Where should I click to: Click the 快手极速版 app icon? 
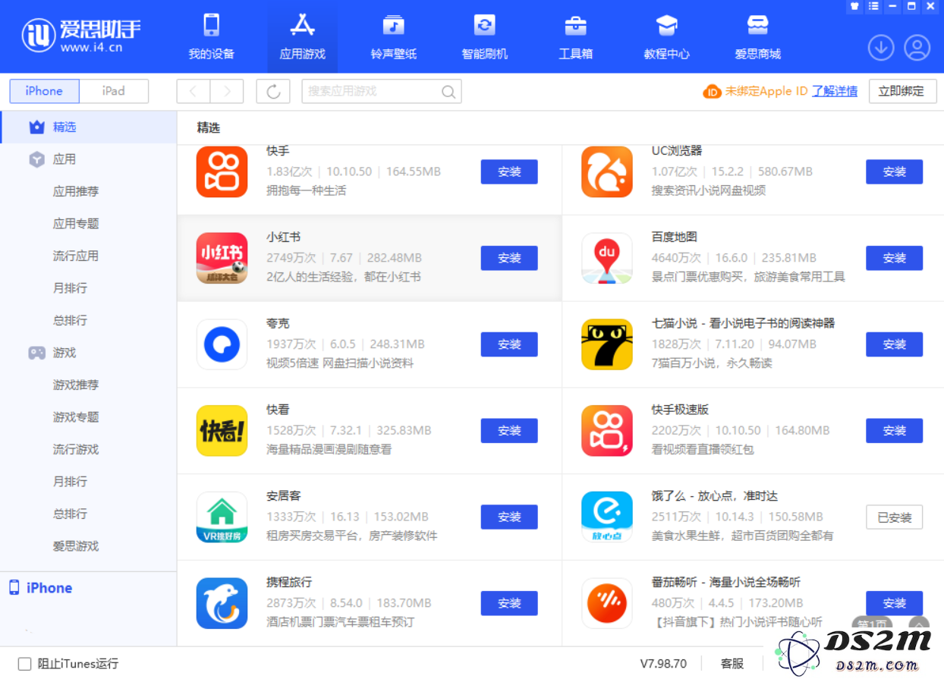[607, 430]
